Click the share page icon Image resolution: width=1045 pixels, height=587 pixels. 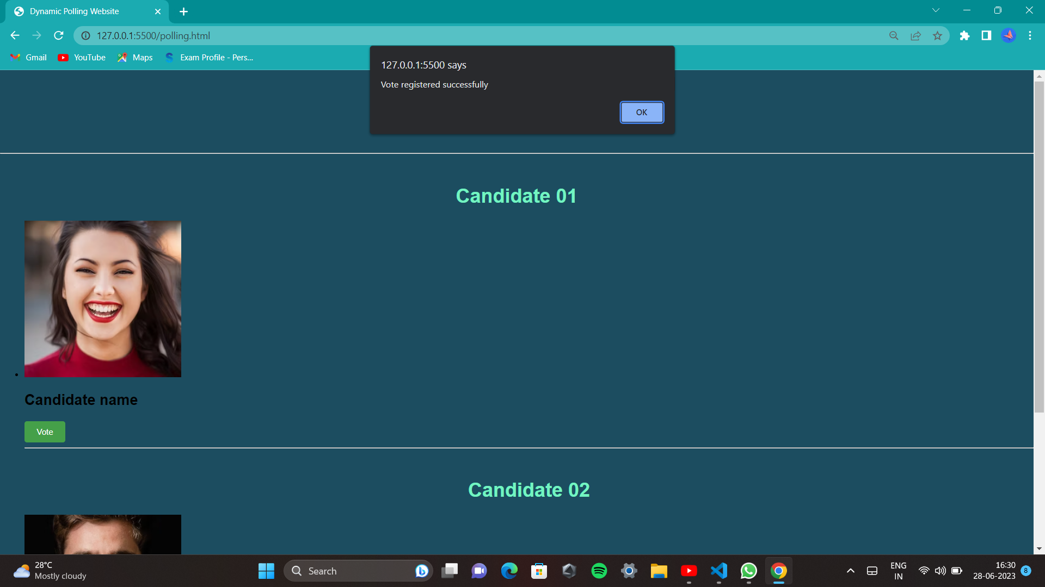point(915,35)
